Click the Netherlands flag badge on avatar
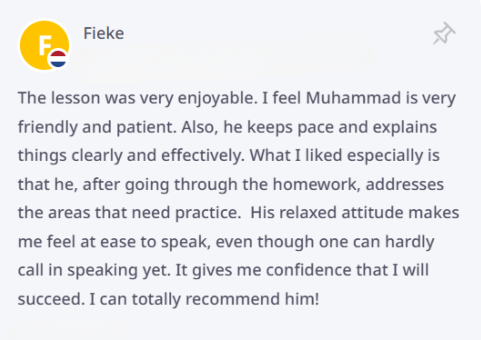 (x=58, y=59)
